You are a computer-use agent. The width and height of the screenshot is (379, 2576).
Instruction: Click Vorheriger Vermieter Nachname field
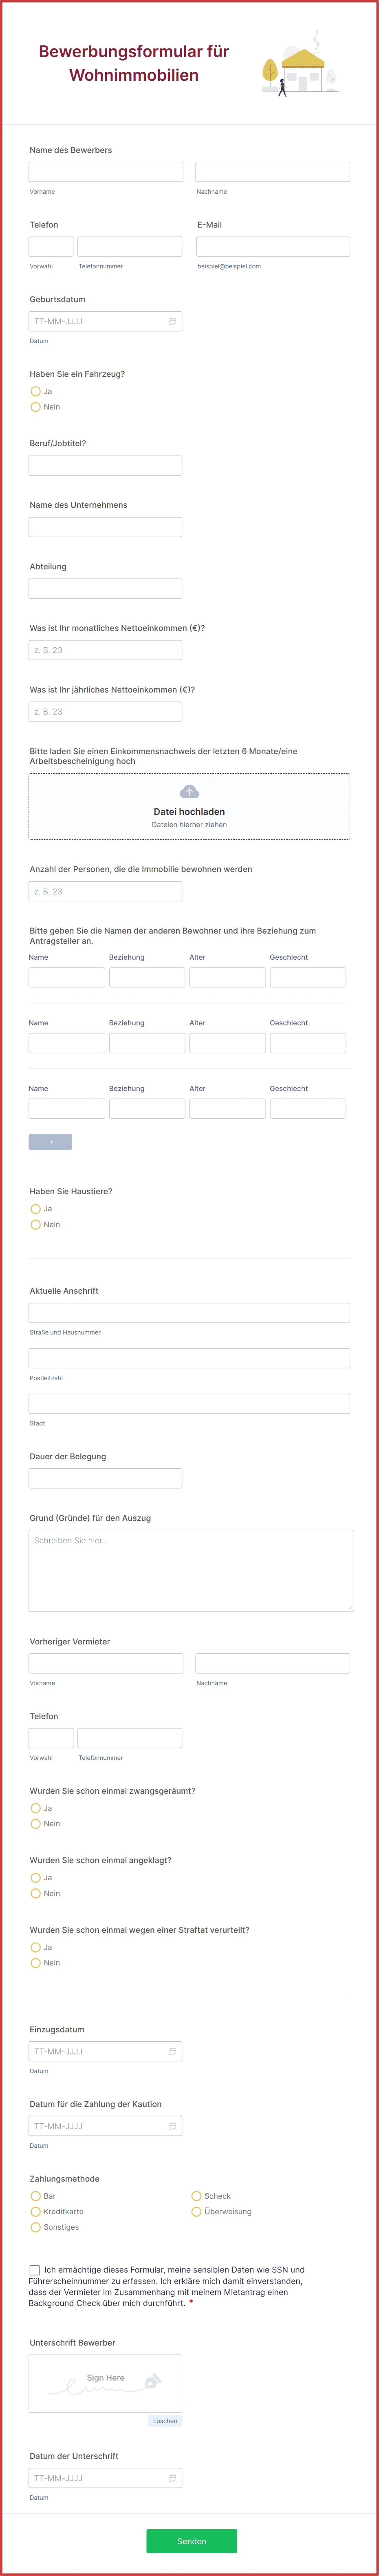click(273, 1663)
